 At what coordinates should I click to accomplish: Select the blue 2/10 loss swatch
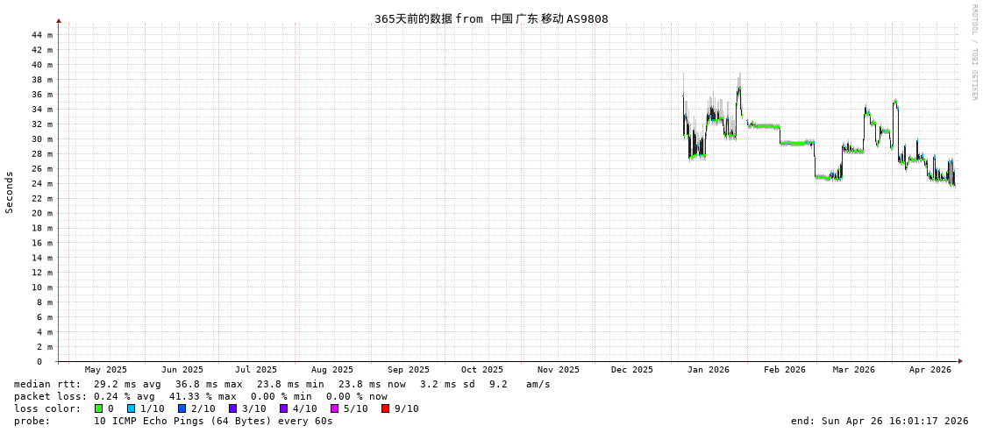click(x=182, y=408)
